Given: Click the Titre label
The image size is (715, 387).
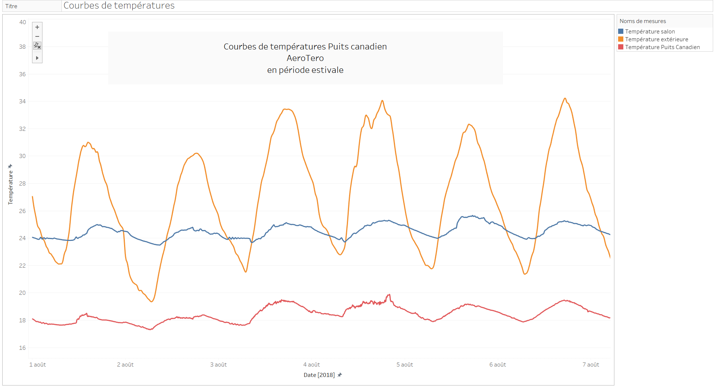Looking at the screenshot, I should click(11, 6).
